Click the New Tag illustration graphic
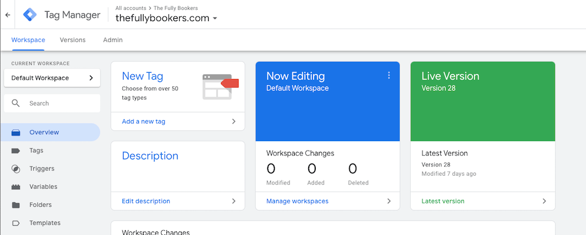 tap(220, 87)
